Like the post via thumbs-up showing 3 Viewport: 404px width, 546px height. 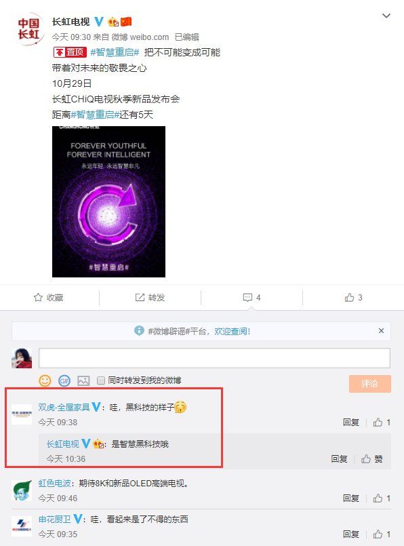349,297
